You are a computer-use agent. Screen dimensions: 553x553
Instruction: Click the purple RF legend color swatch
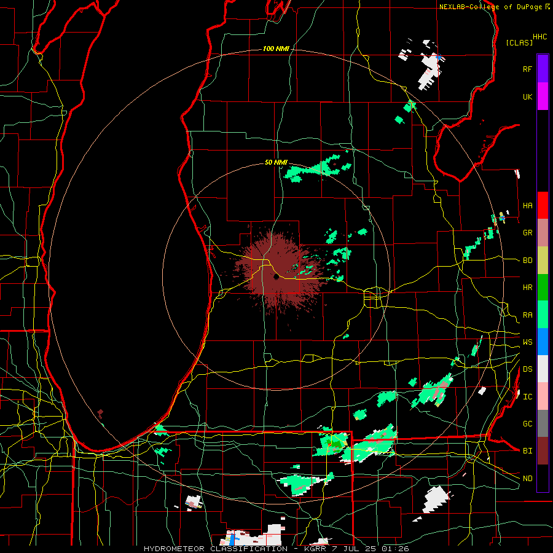[543, 69]
